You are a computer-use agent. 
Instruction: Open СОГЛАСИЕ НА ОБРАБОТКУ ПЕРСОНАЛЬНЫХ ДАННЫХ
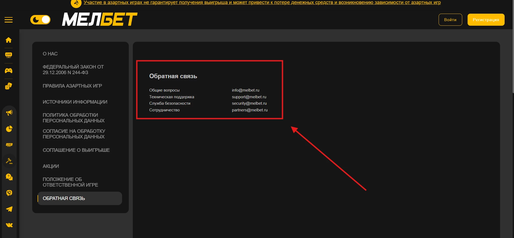[x=74, y=134]
